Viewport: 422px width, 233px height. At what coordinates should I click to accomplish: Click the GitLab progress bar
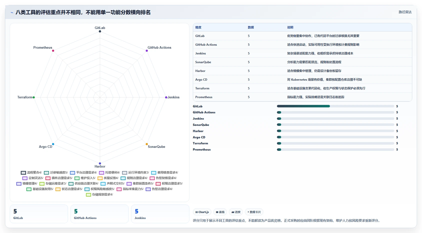point(335,106)
